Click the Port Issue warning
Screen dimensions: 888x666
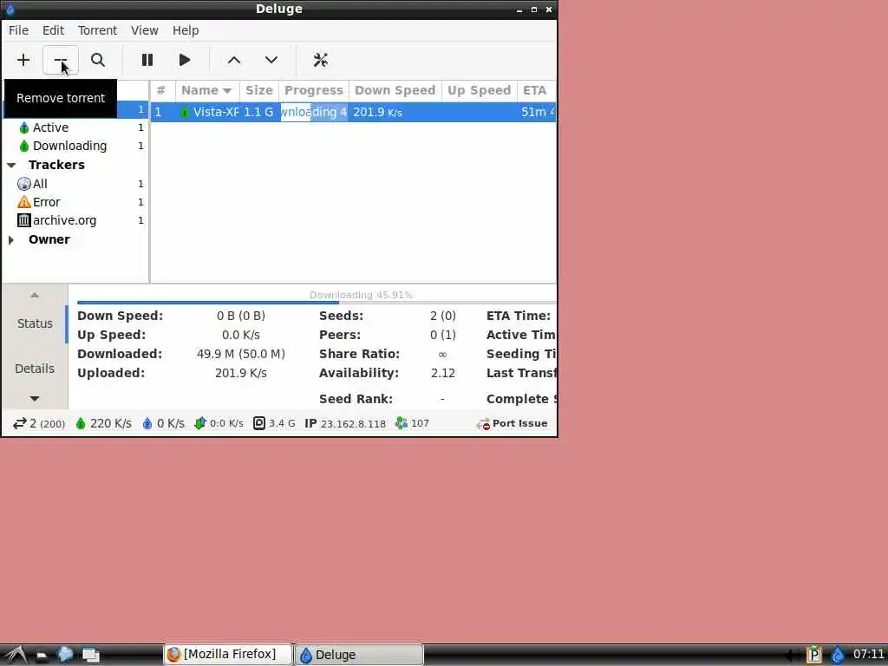pos(512,423)
